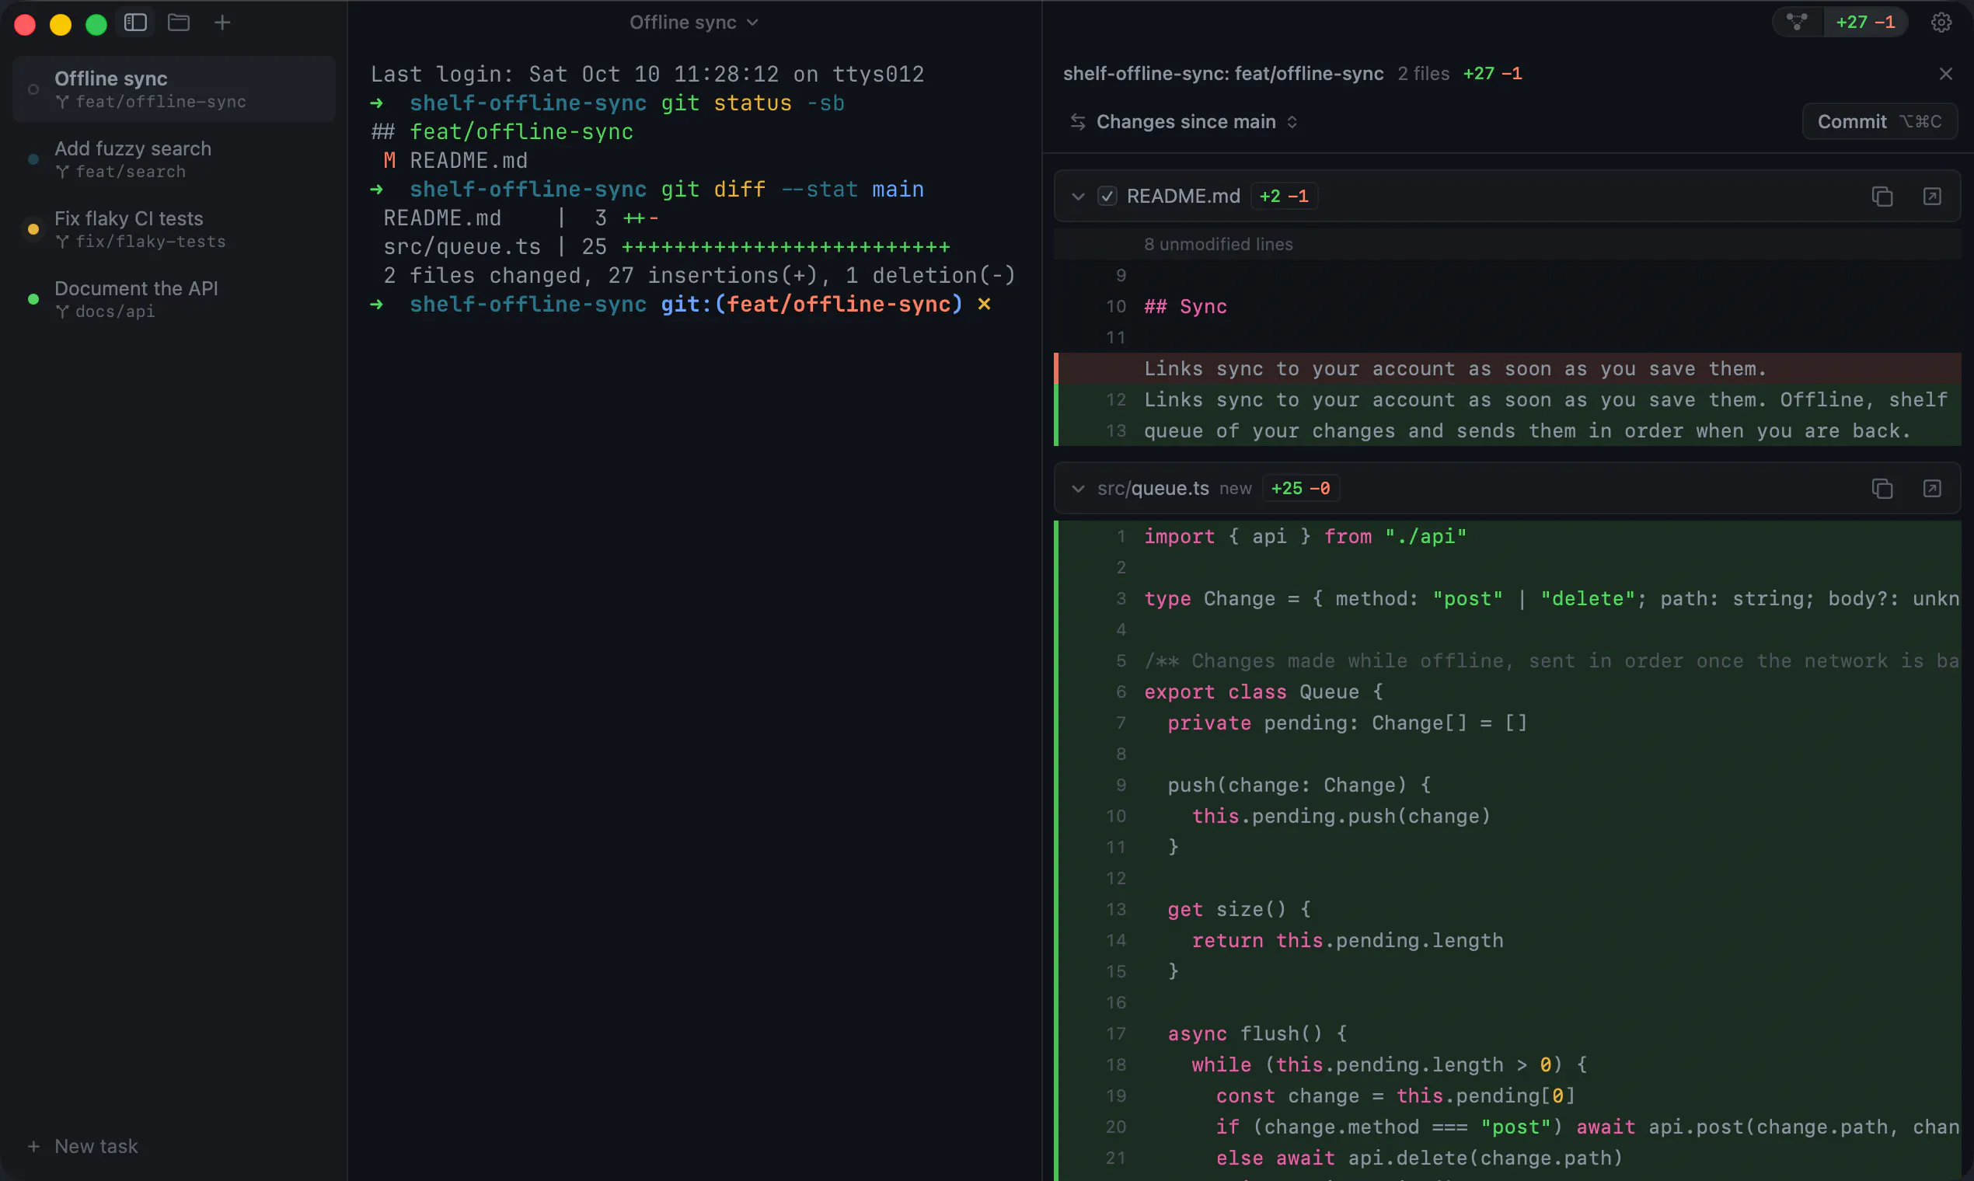Viewport: 1974px width, 1181px height.
Task: Open the settings gear icon
Action: 1941,23
